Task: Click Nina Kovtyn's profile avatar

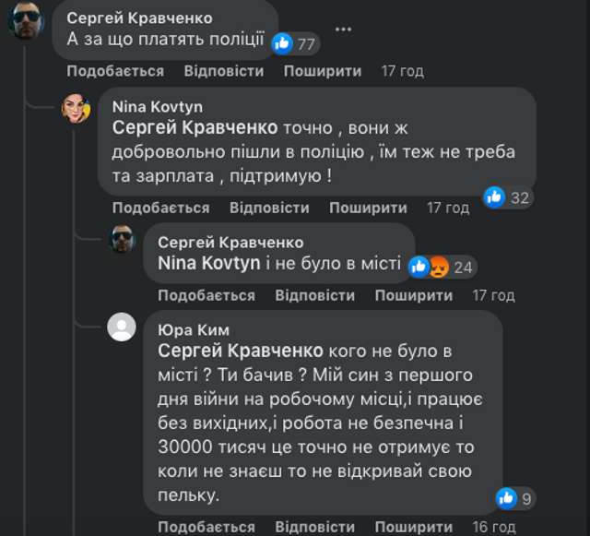Action: (x=76, y=108)
